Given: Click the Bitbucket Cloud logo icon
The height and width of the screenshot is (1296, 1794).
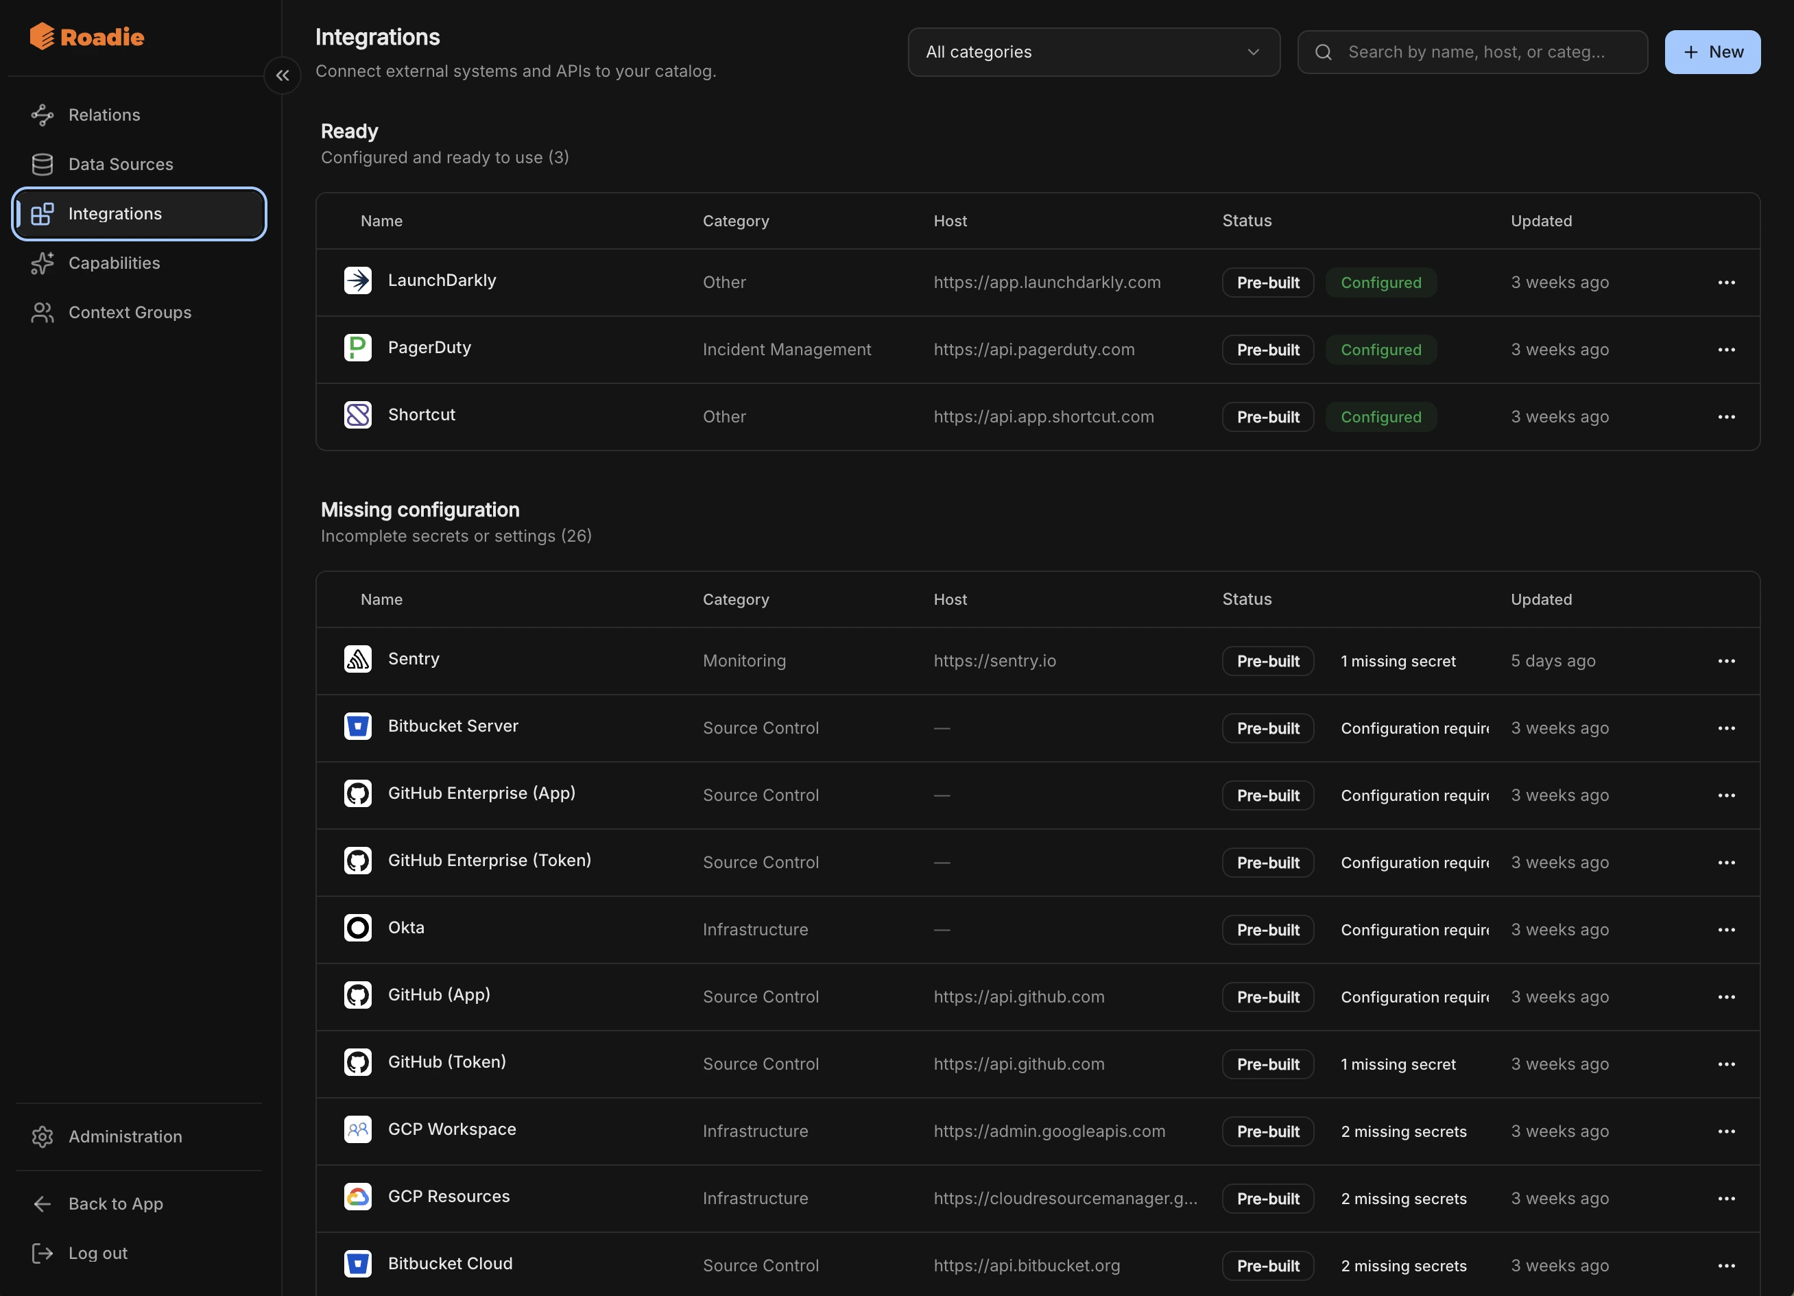Looking at the screenshot, I should (x=357, y=1264).
